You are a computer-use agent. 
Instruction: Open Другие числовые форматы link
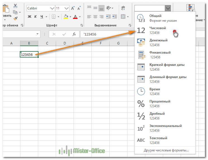click(166, 150)
